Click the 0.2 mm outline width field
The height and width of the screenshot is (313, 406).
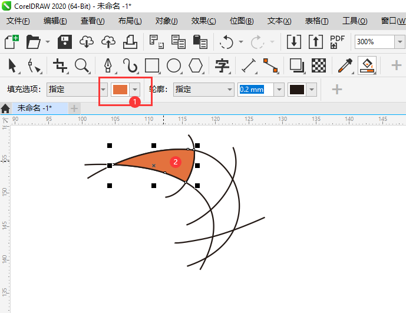click(256, 90)
